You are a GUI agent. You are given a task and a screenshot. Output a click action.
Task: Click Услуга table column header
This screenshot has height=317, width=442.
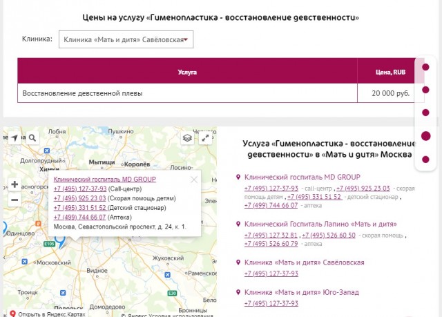(187, 72)
